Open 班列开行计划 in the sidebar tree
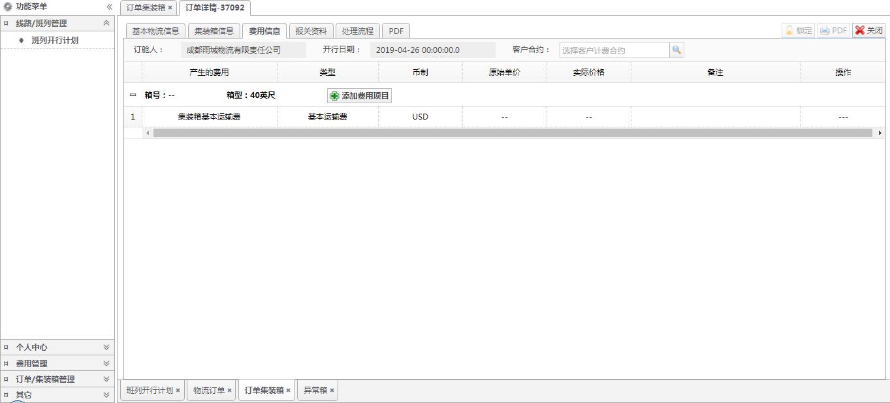The width and height of the screenshot is (890, 403). 55,40
